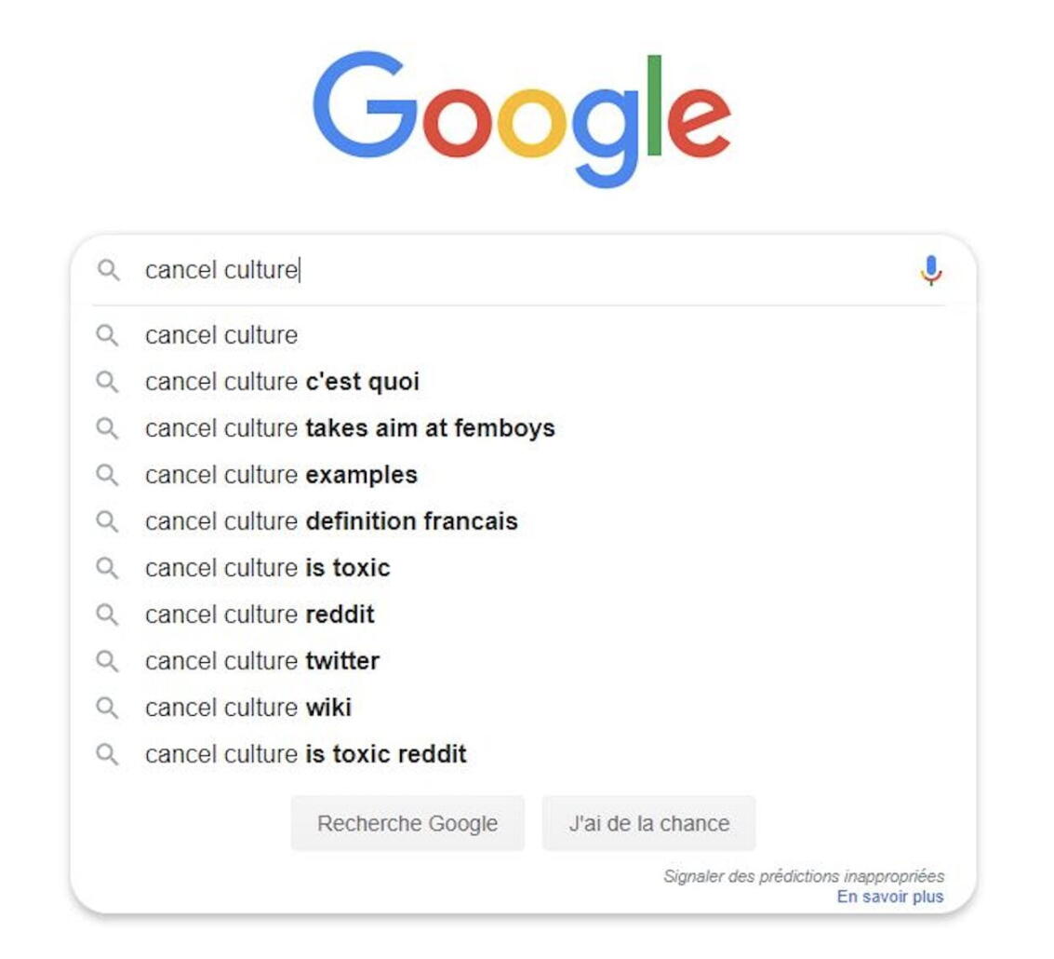This screenshot has height=959, width=1054.
Task: Click magnifier icon beside 'wiki' suggestion
Action: point(108,708)
